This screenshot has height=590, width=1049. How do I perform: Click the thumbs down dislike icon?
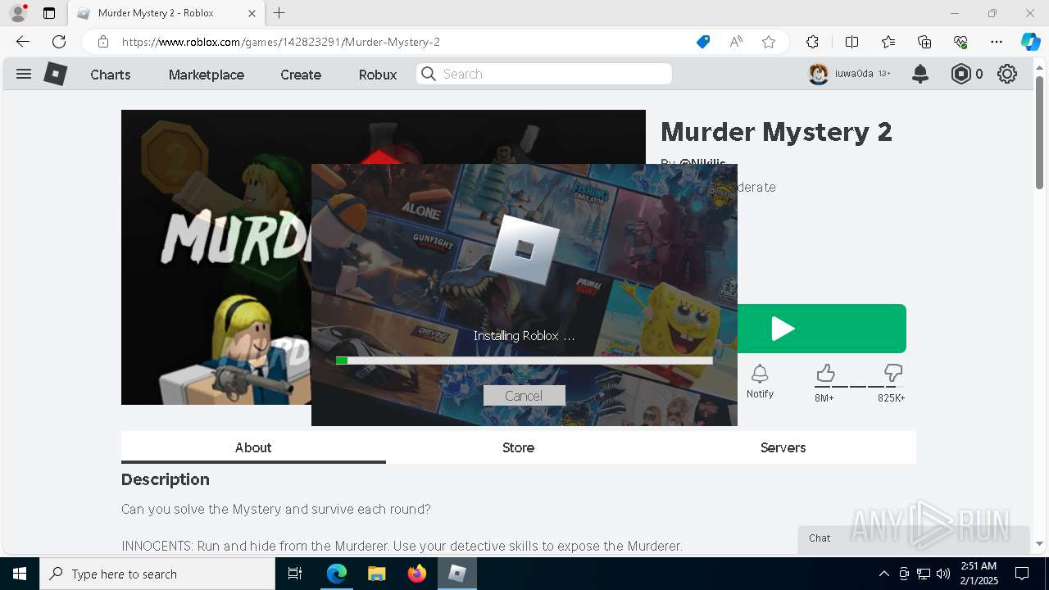tap(893, 374)
